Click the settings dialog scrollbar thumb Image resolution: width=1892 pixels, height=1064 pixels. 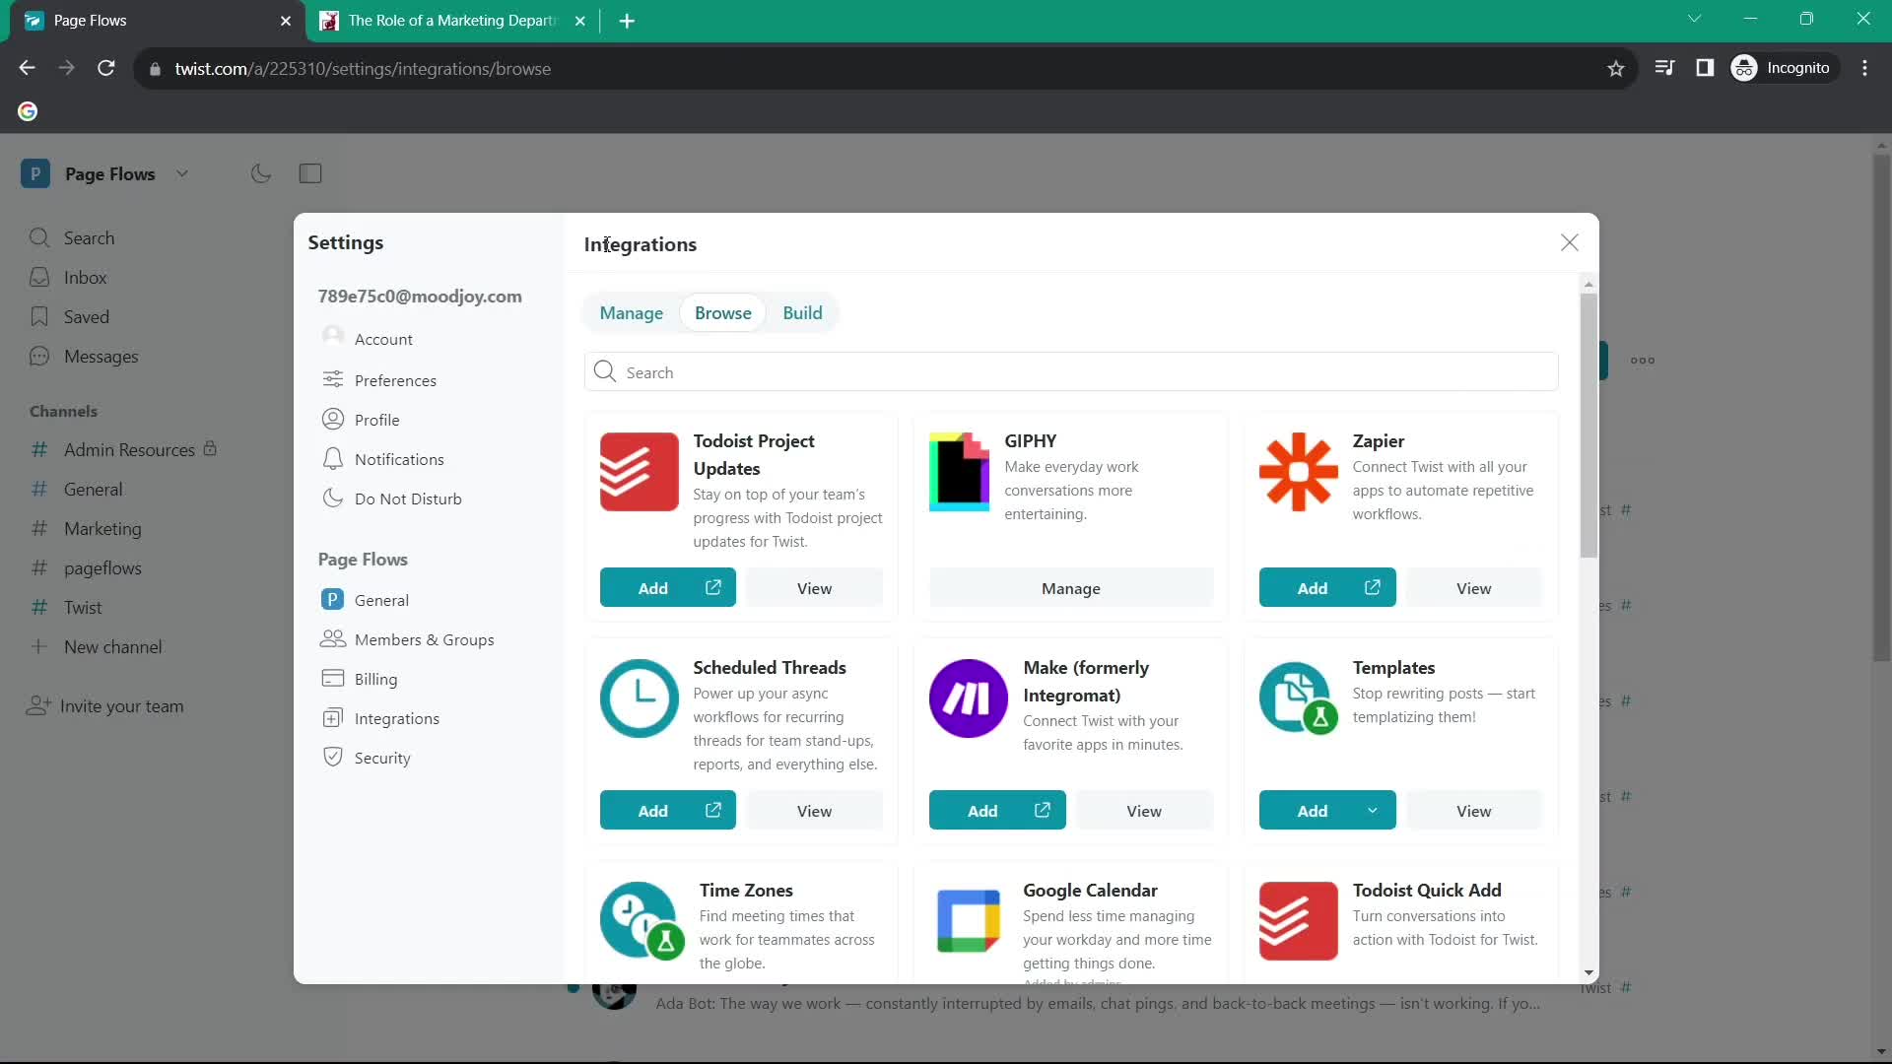pos(1588,426)
